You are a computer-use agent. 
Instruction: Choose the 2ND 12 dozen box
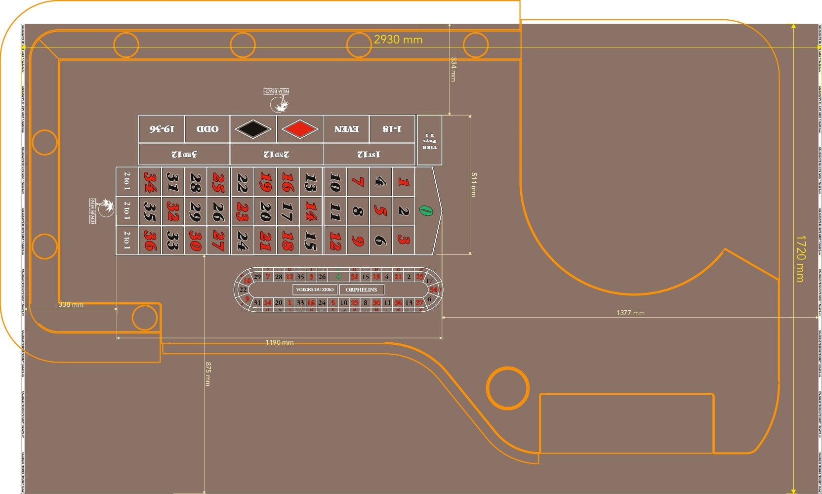(x=277, y=155)
